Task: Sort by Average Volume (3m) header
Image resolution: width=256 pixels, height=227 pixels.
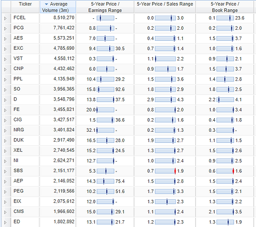Action: 58,7
